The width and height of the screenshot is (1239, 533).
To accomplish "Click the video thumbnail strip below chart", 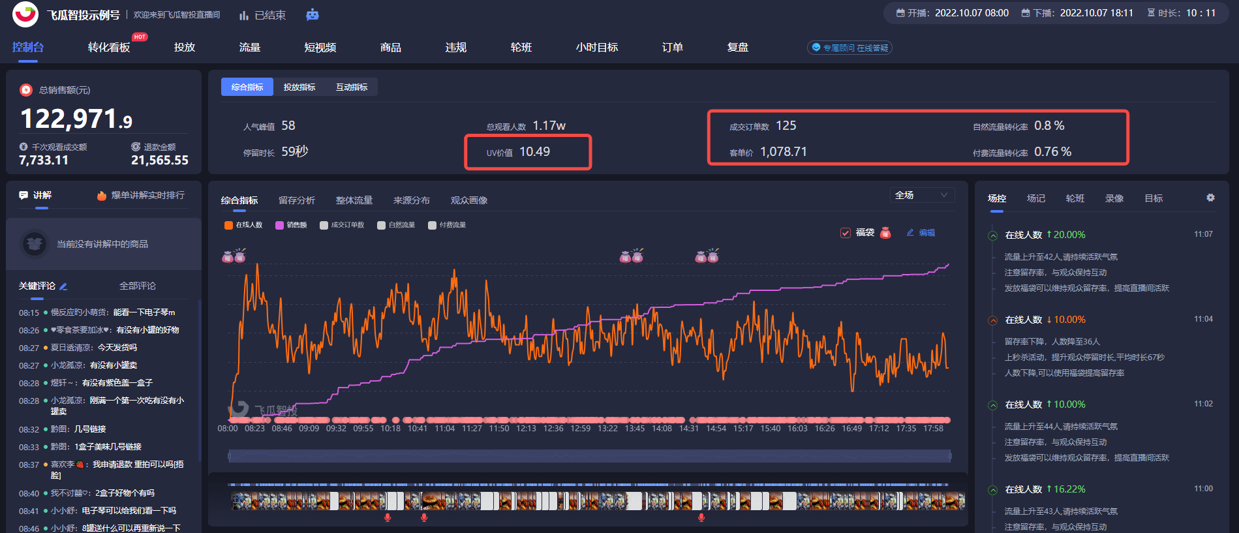I will click(597, 500).
